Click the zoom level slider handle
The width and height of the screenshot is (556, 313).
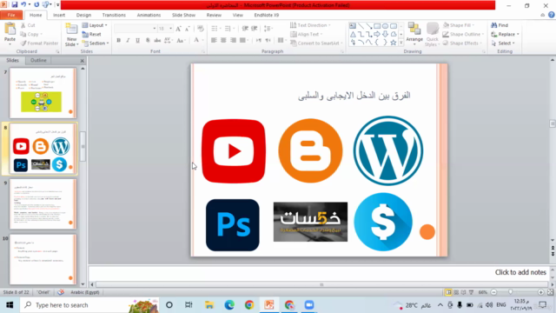(x=511, y=292)
